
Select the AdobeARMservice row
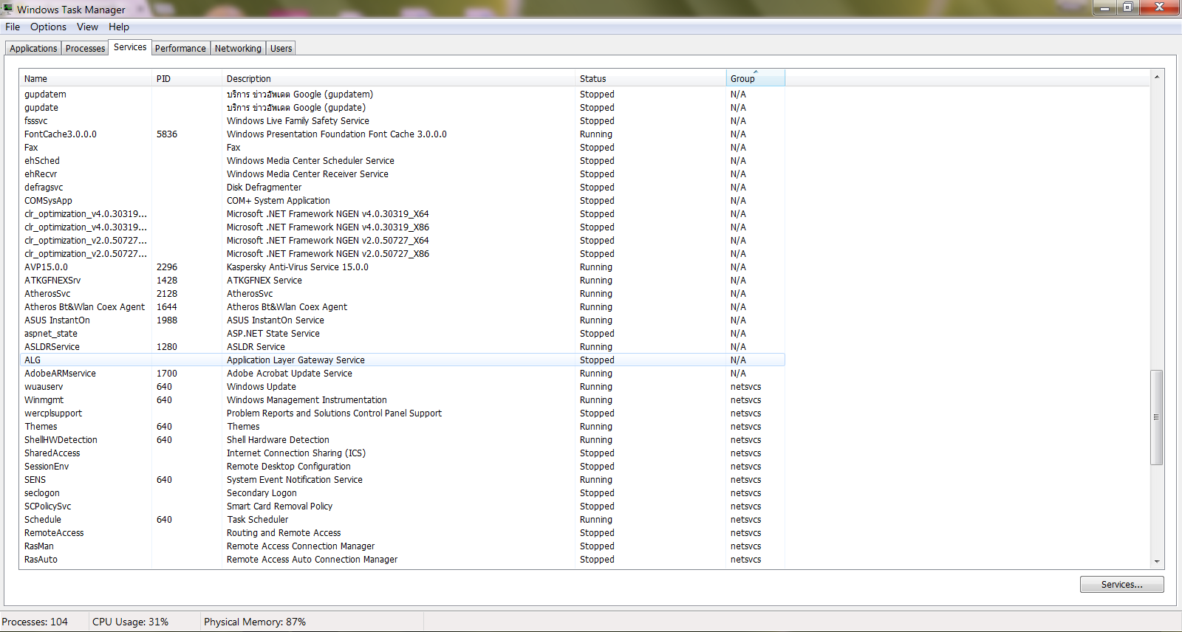[x=402, y=374]
